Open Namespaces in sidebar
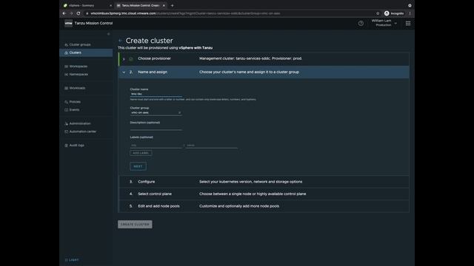Viewport: 474px width, 266px height. tap(79, 74)
